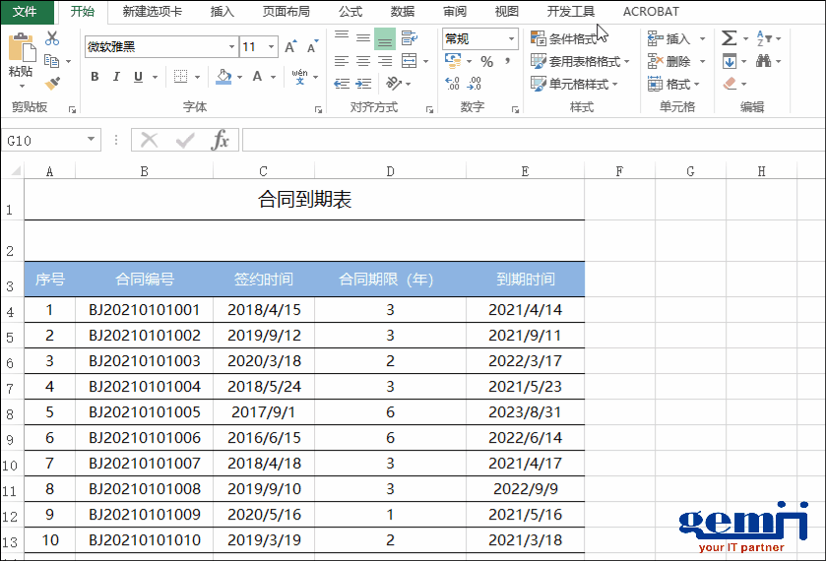826x561 pixels.
Task: Toggle center horizontal alignment
Action: point(363,61)
